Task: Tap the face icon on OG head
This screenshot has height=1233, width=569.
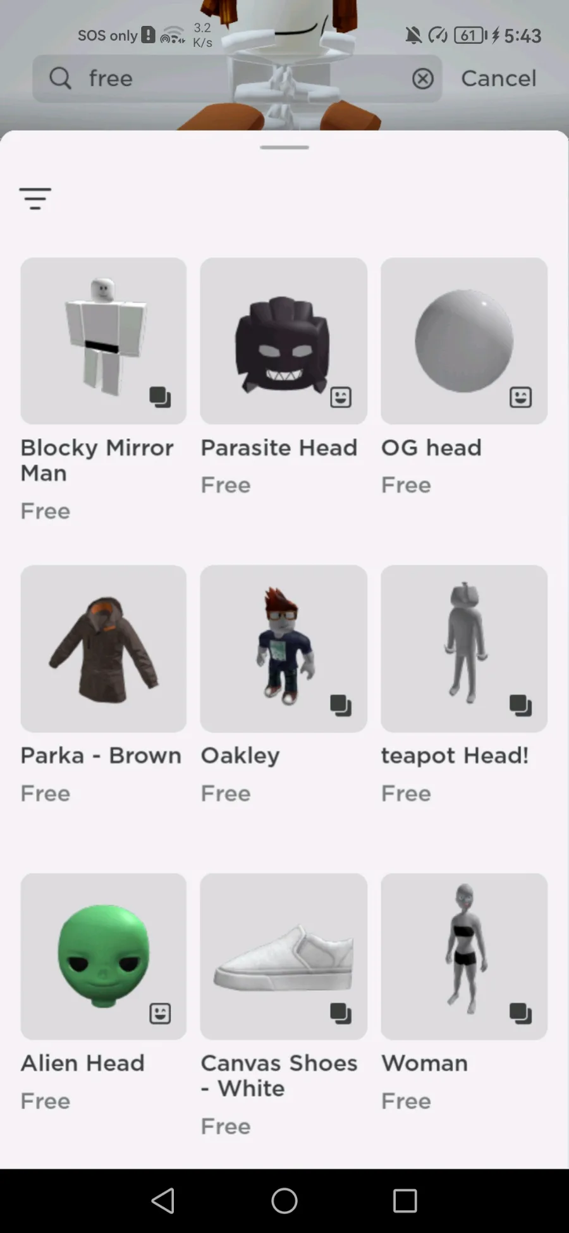Action: [x=521, y=397]
